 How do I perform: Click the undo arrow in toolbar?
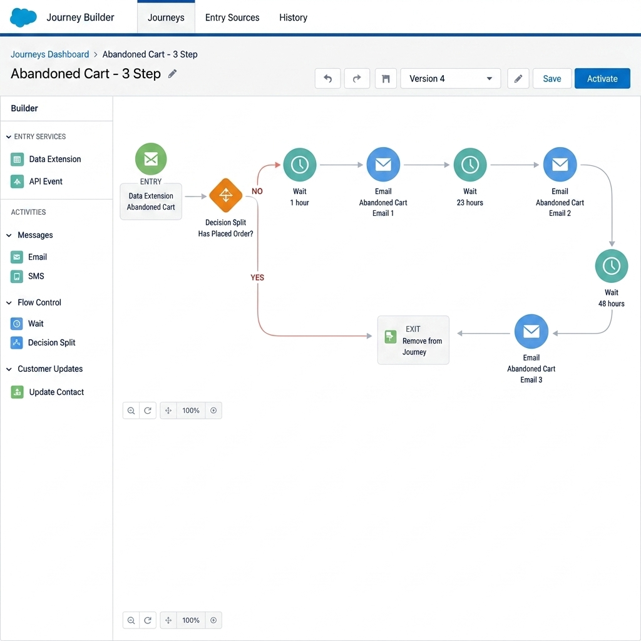(x=327, y=78)
